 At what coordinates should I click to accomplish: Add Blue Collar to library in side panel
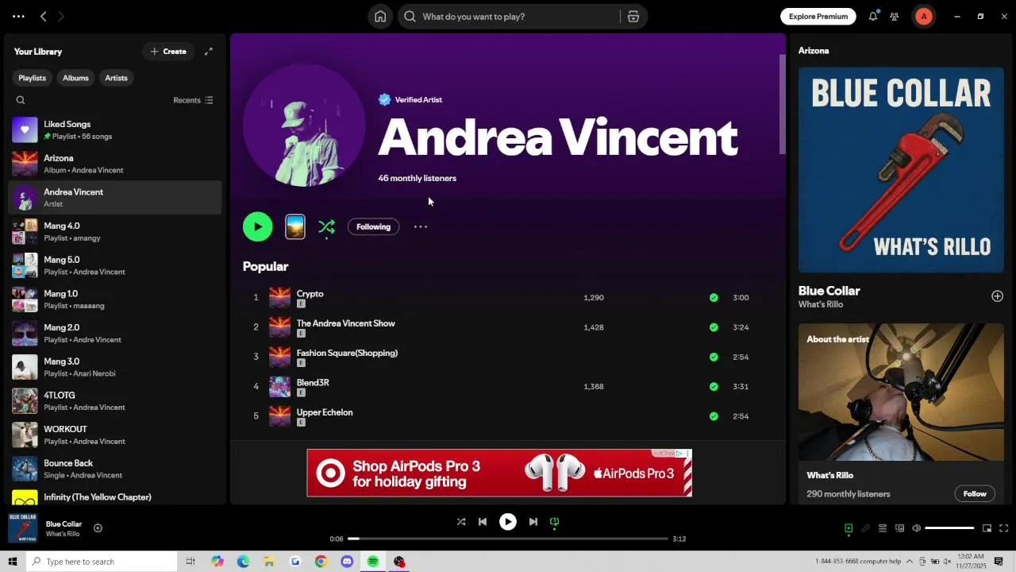997,296
